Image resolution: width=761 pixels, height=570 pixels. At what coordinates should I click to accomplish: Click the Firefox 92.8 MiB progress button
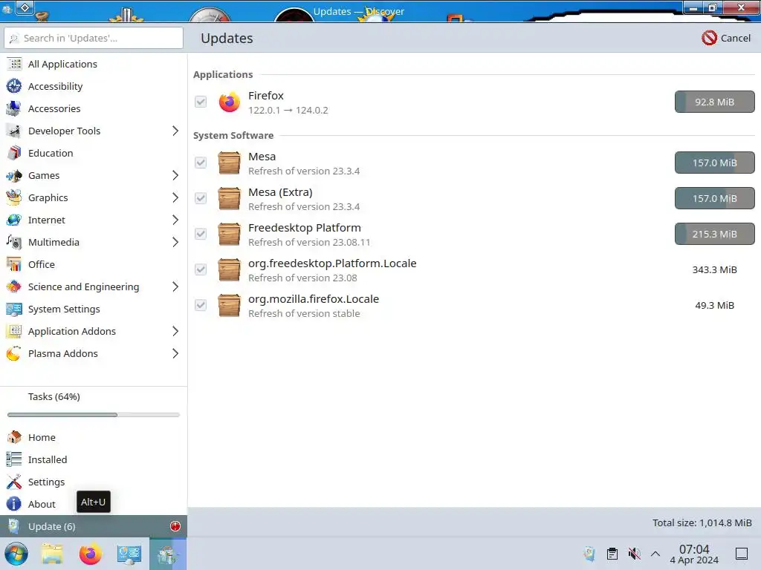point(714,102)
